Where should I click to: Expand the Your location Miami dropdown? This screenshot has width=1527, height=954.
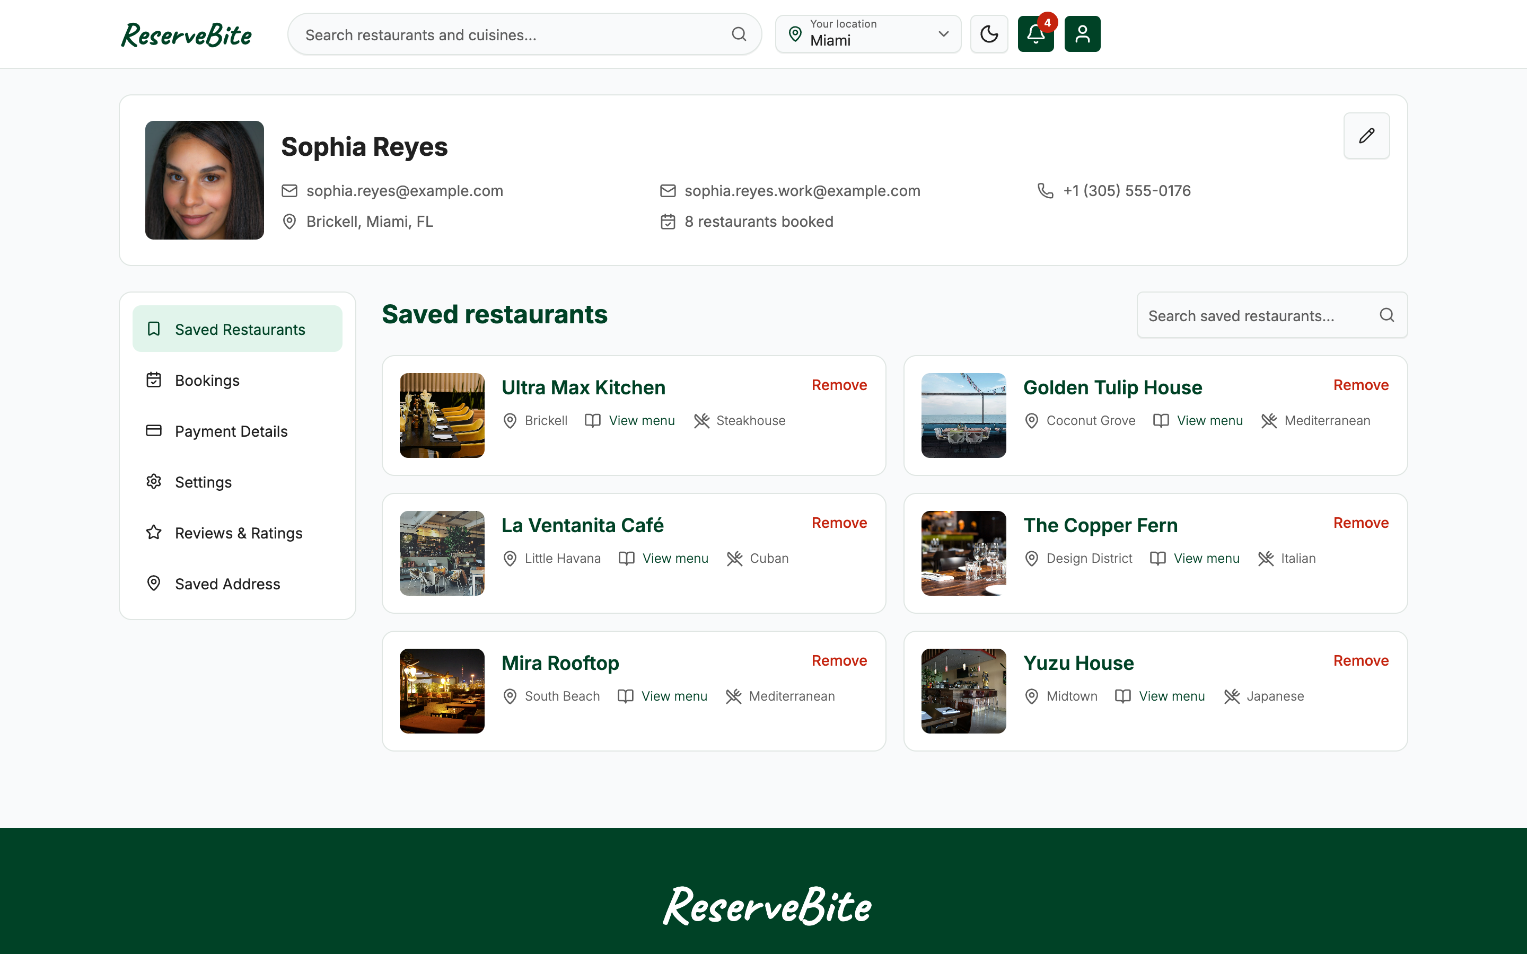tap(867, 34)
